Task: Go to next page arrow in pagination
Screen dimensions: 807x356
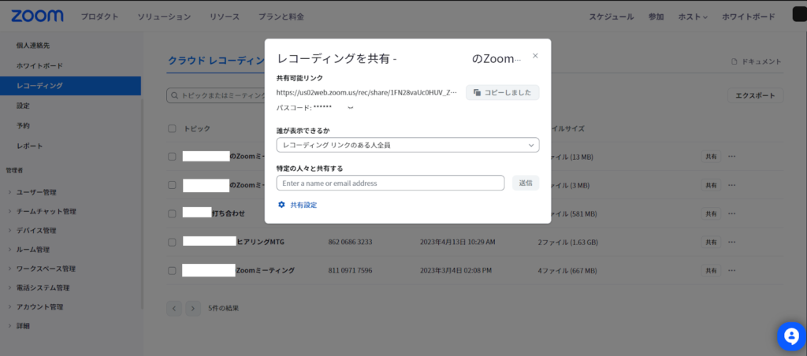Action: pos(192,308)
